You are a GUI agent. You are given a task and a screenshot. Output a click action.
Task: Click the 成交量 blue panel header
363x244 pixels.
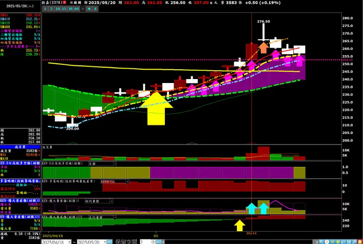20,147
